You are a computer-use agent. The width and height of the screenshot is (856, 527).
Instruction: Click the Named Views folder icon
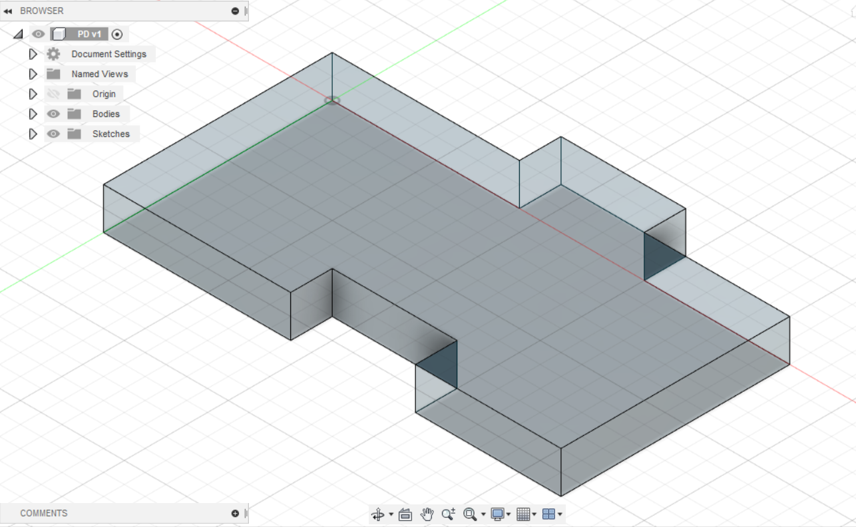(53, 74)
